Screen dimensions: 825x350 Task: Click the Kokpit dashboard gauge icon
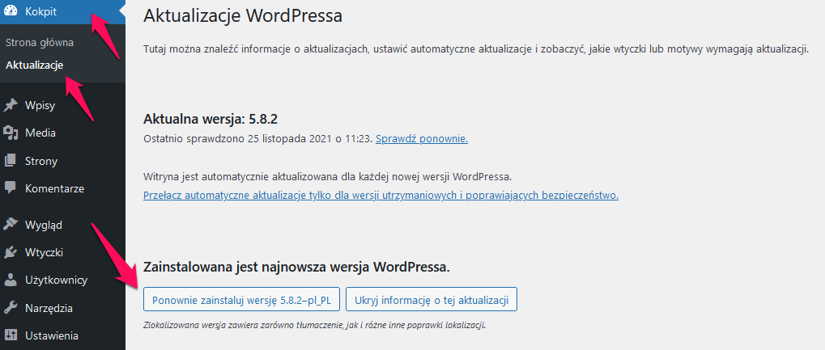point(11,11)
